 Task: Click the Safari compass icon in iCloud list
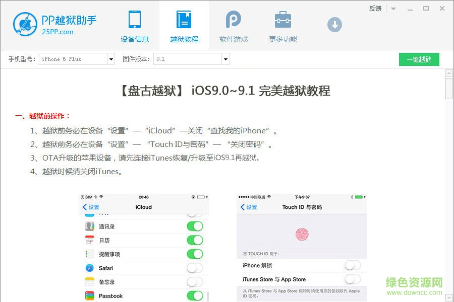point(90,268)
